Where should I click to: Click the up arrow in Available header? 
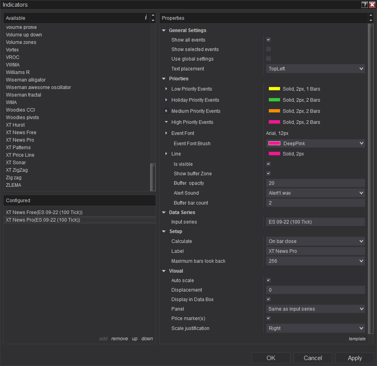click(153, 15)
